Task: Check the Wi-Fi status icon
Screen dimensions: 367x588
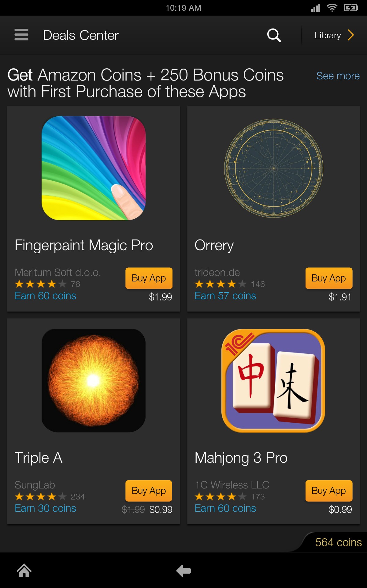Action: click(332, 8)
